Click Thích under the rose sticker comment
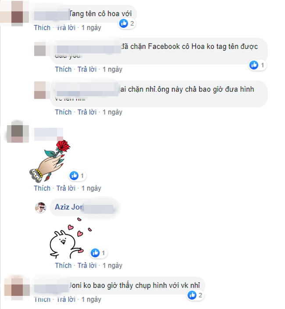 (42, 188)
